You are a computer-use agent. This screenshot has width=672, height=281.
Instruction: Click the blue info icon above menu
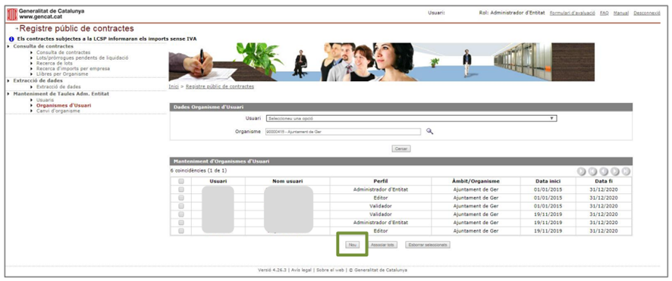click(11, 39)
